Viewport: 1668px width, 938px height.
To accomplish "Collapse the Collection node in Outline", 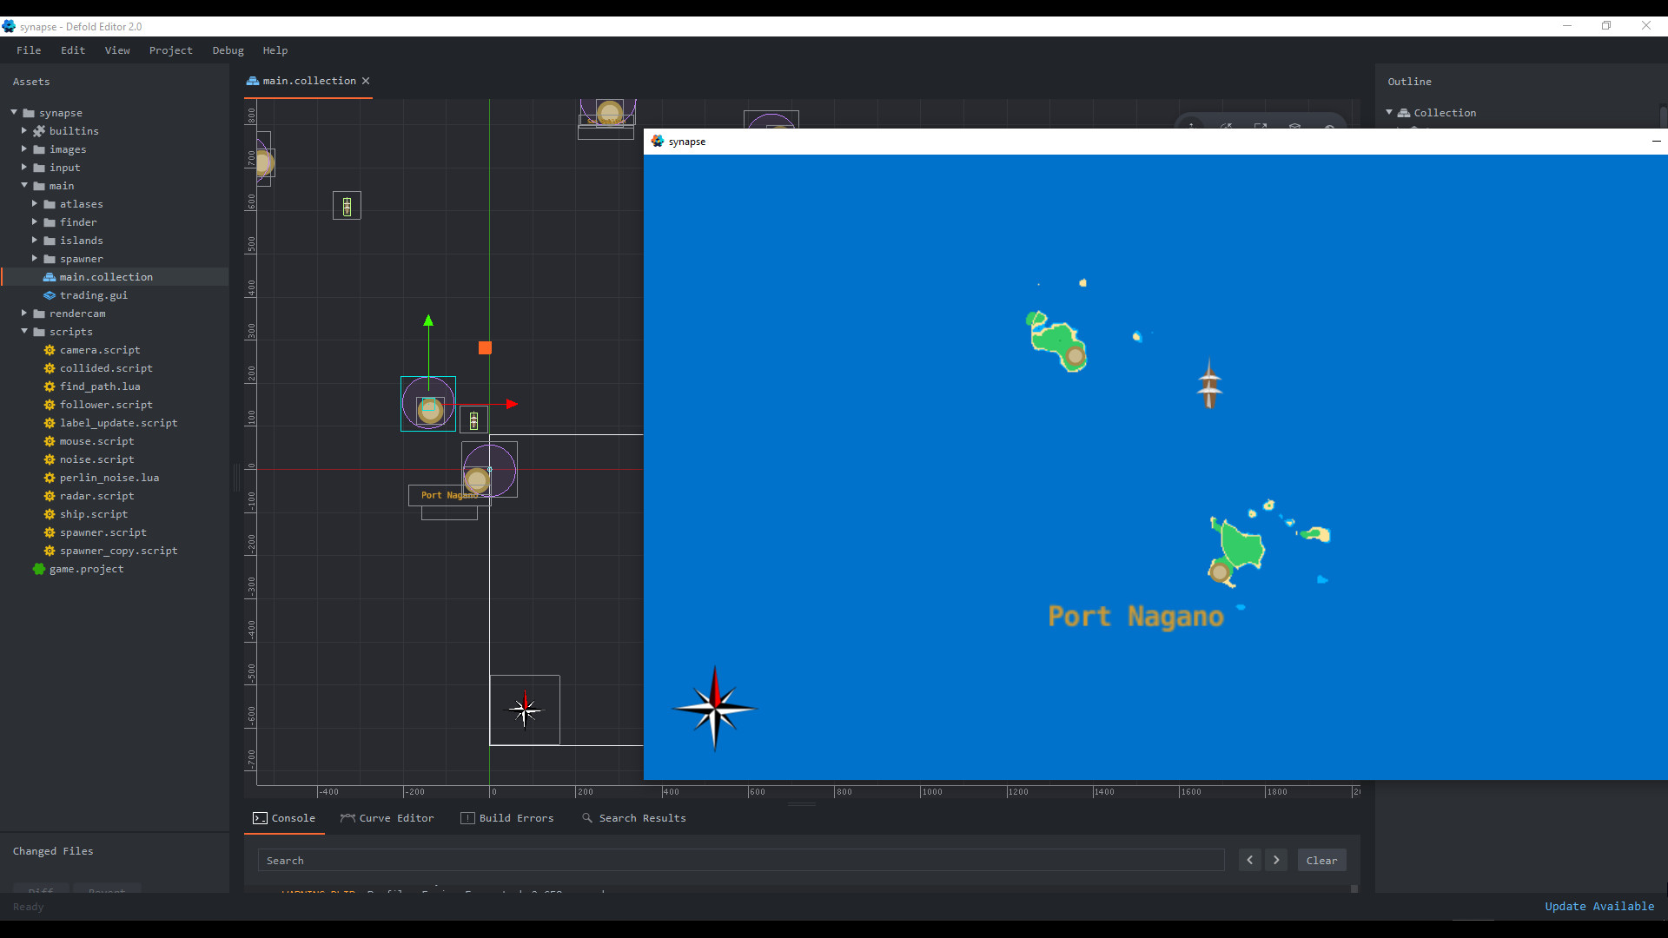I will pos(1389,112).
